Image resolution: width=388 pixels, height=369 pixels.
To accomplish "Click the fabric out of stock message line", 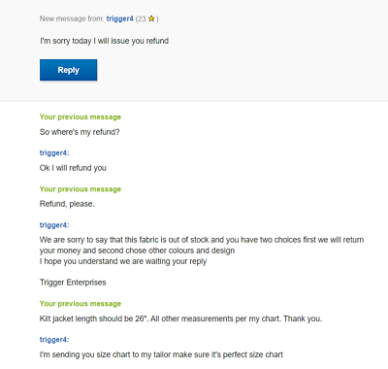I will click(202, 240).
